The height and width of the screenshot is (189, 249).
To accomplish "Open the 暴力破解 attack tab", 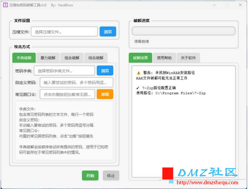I will pos(48,58).
